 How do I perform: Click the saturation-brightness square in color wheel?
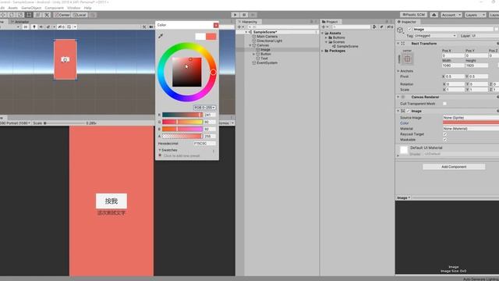pos(187,72)
